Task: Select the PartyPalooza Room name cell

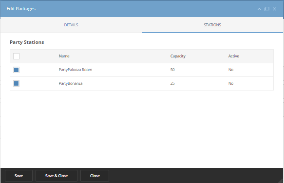Action: click(76, 70)
